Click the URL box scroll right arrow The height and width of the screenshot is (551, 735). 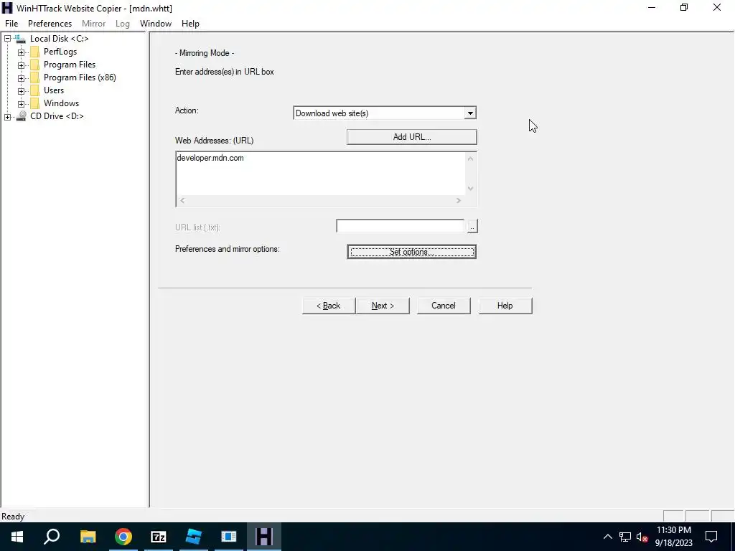click(x=459, y=201)
